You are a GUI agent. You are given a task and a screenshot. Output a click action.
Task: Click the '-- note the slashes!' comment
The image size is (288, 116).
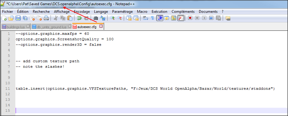point(40,67)
